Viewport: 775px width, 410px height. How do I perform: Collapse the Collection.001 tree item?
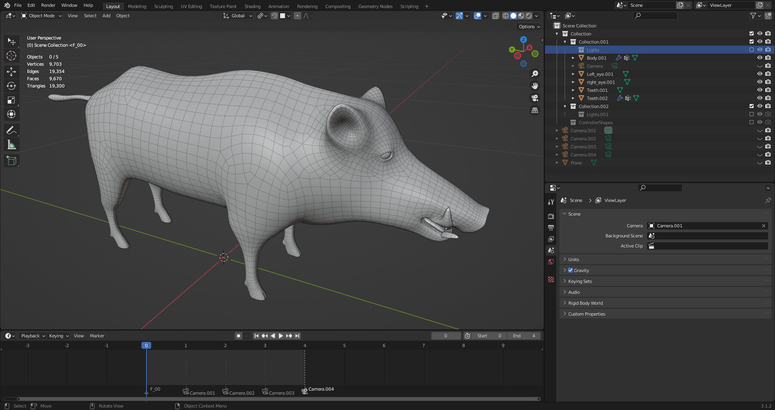tap(564, 42)
